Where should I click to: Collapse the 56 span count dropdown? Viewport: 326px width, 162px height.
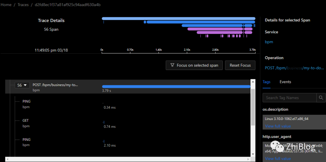click(x=22, y=85)
